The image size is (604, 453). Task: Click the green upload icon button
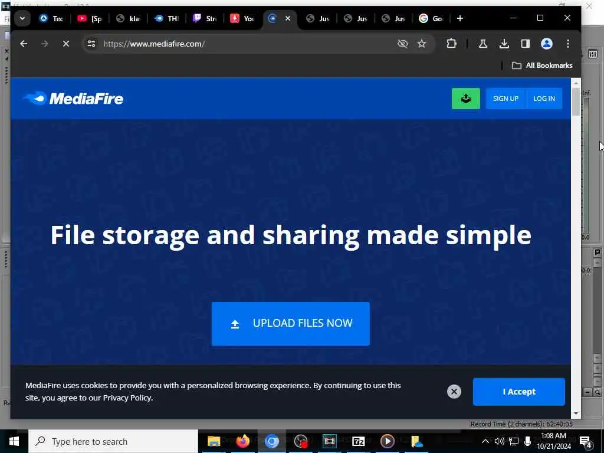click(466, 99)
